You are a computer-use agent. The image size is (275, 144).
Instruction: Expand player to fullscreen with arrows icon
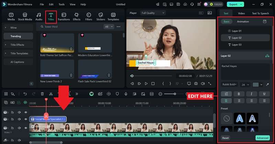(210, 84)
